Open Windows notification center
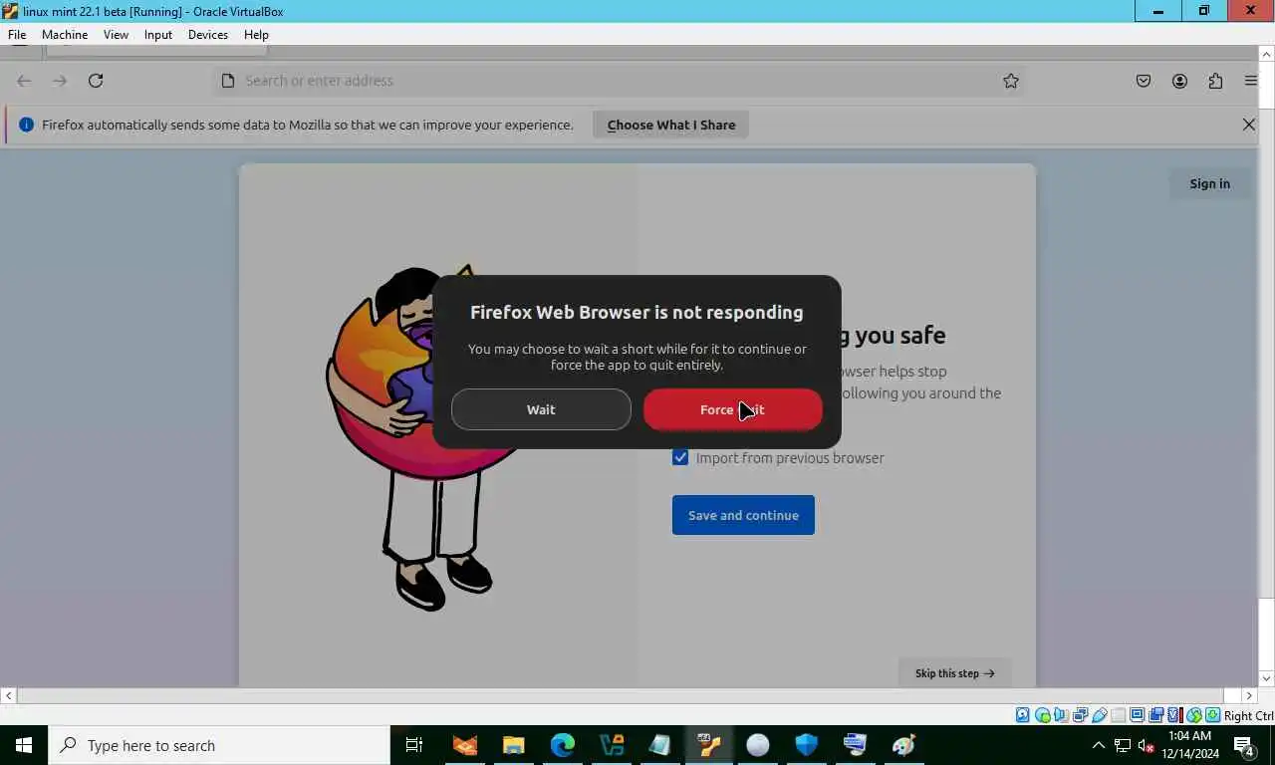Viewport: 1275px width, 765px height. (1243, 745)
